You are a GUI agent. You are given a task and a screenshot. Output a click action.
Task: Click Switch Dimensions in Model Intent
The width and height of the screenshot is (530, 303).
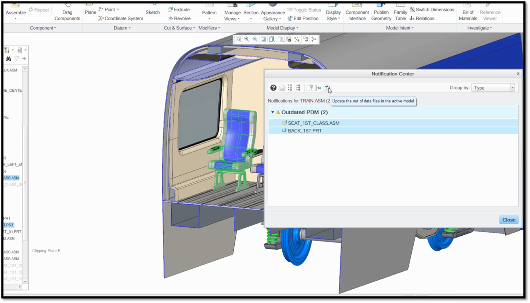pyautogui.click(x=432, y=10)
